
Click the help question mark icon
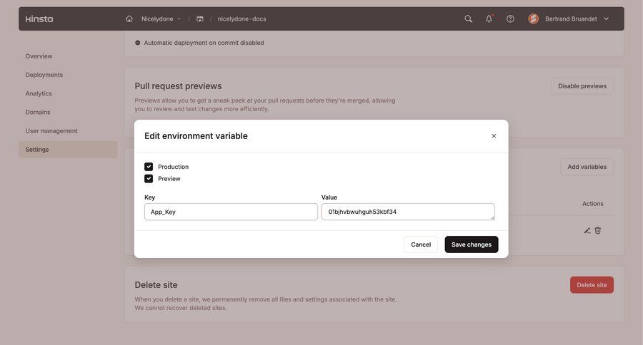[x=510, y=19]
